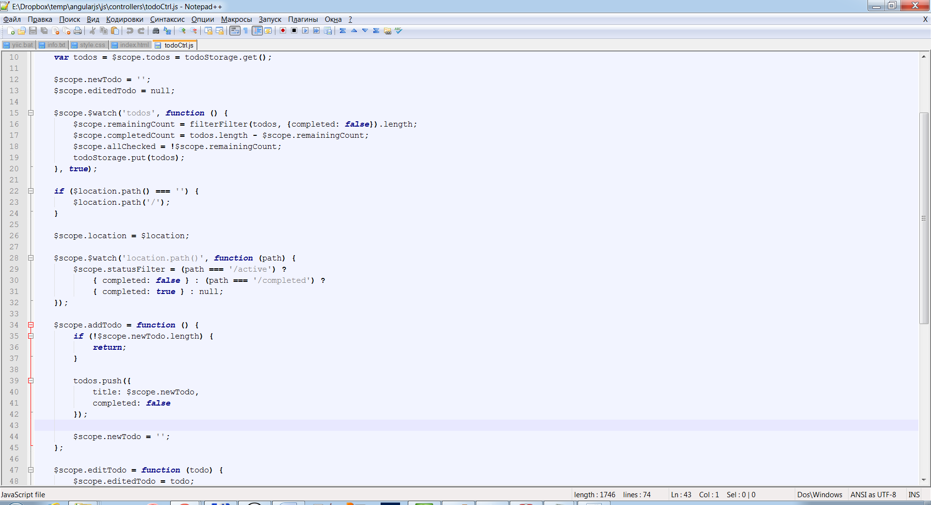Toggle INS insert mode in status bar
This screenshot has width=931, height=505.
point(914,495)
